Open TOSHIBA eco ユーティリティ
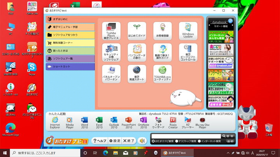Viewport: 280px width, 157px height. [162, 74]
